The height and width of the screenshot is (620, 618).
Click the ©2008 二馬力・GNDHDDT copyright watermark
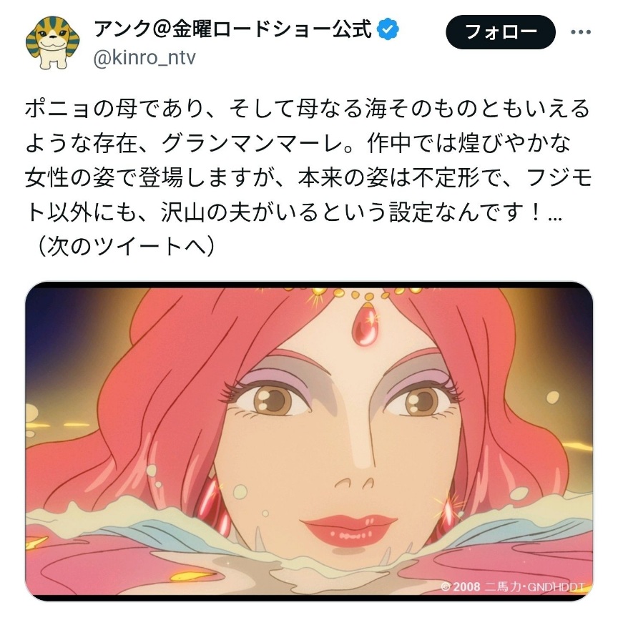(513, 586)
